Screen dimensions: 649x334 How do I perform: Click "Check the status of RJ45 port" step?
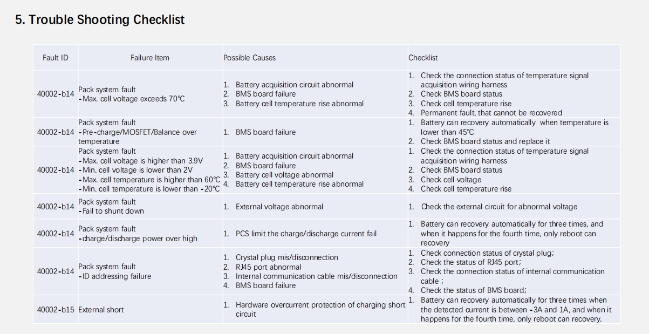pyautogui.click(x=470, y=262)
